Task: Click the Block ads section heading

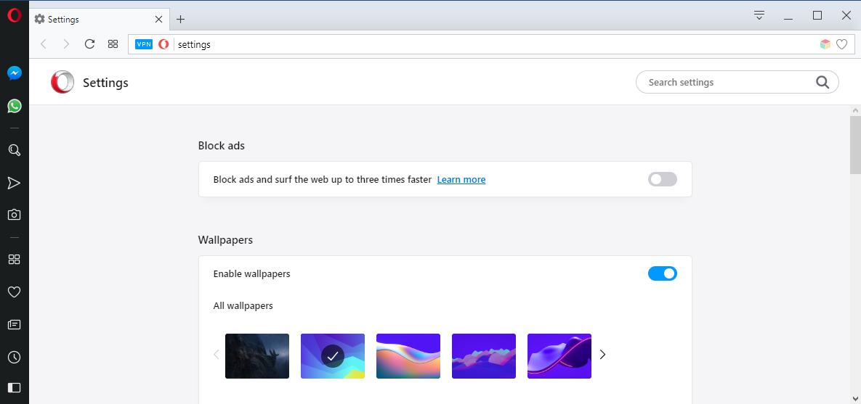Action: pyautogui.click(x=222, y=146)
